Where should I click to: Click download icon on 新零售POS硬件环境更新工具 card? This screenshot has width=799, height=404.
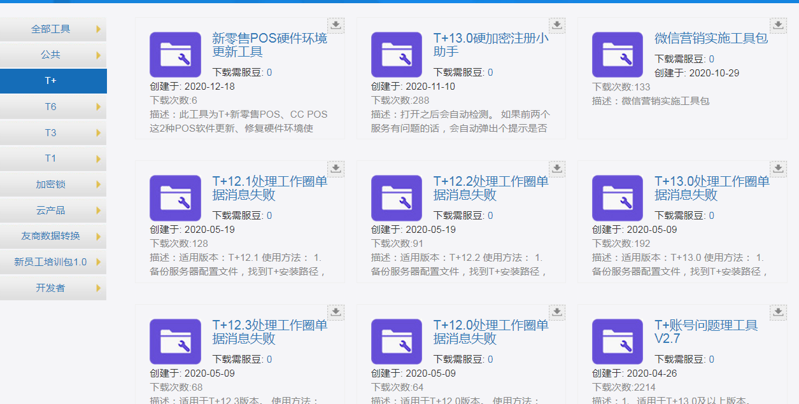336,25
